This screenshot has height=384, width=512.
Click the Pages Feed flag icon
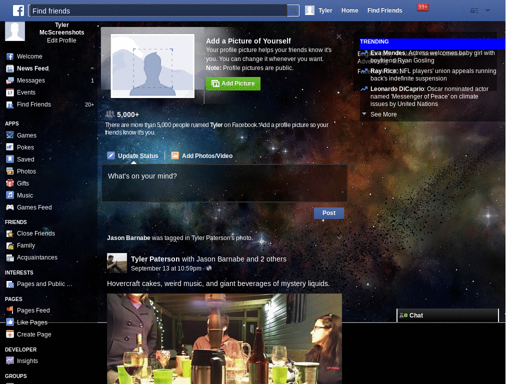(10, 310)
